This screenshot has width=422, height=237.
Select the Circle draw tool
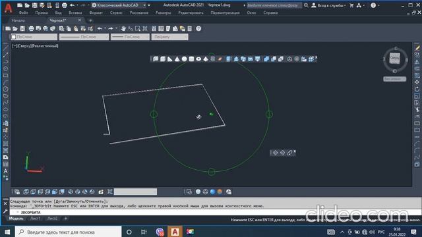click(x=5, y=89)
